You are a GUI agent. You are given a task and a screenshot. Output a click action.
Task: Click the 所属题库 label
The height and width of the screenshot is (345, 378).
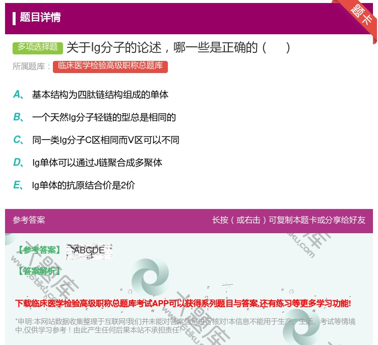tap(31, 66)
